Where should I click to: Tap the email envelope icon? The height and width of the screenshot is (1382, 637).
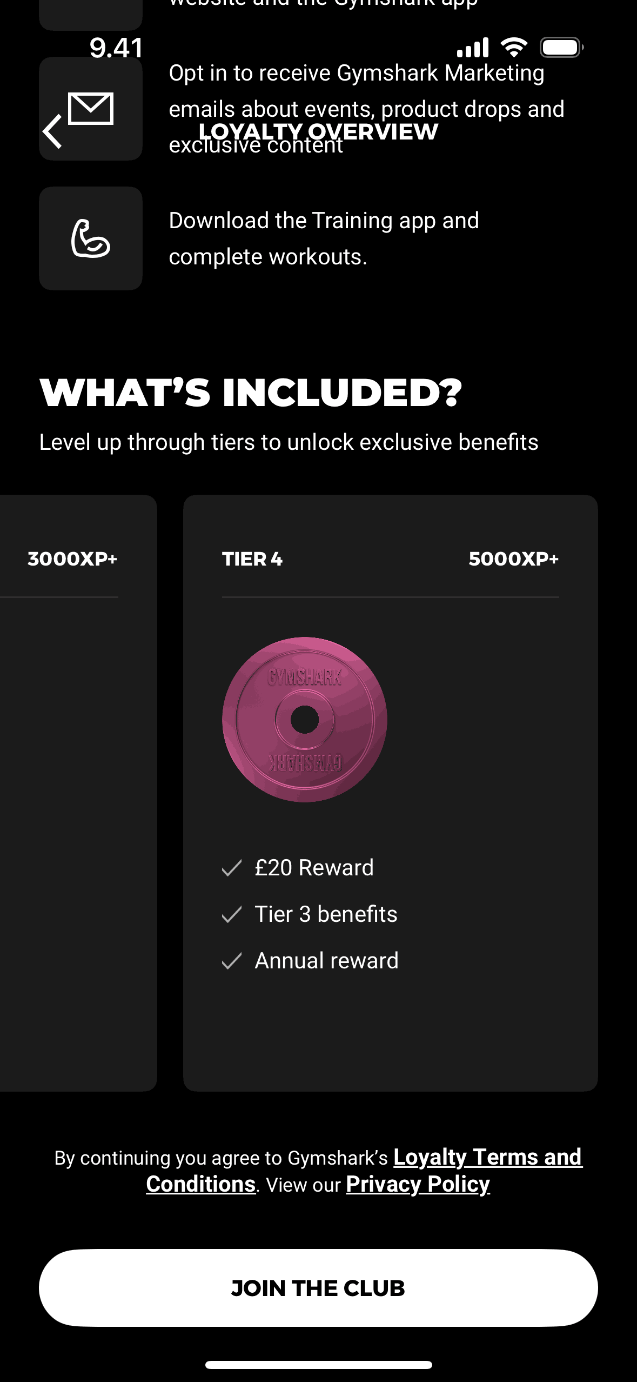(x=91, y=108)
